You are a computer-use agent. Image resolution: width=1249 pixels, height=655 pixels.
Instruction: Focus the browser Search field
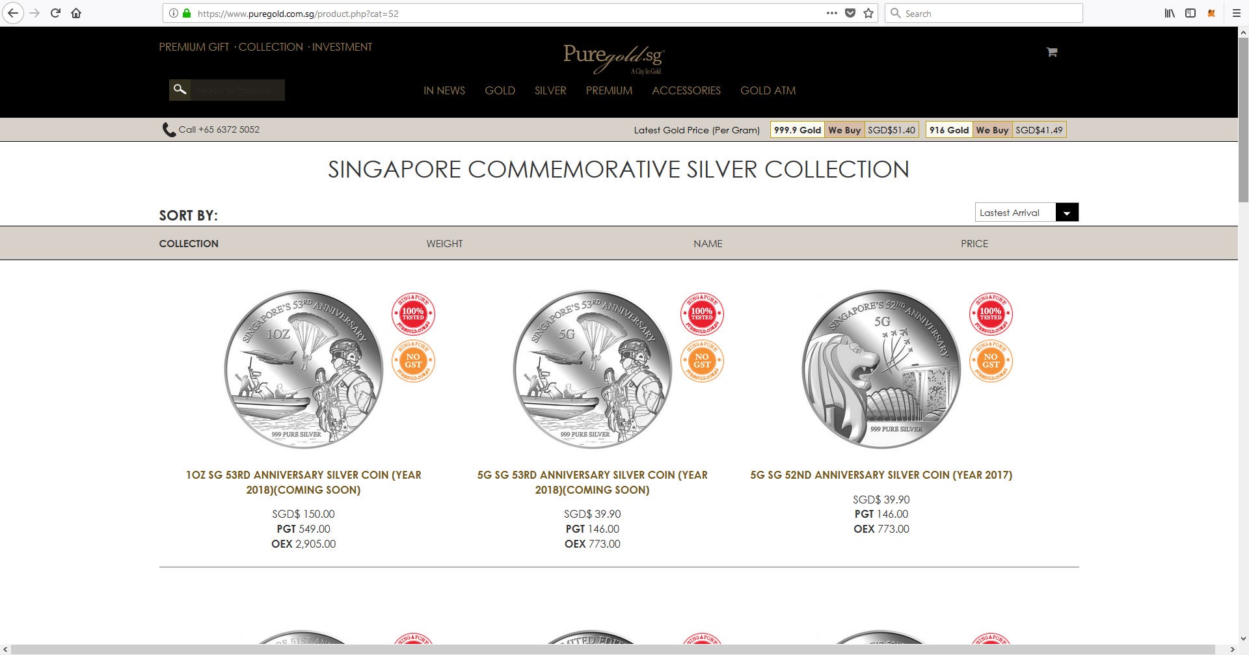(984, 13)
